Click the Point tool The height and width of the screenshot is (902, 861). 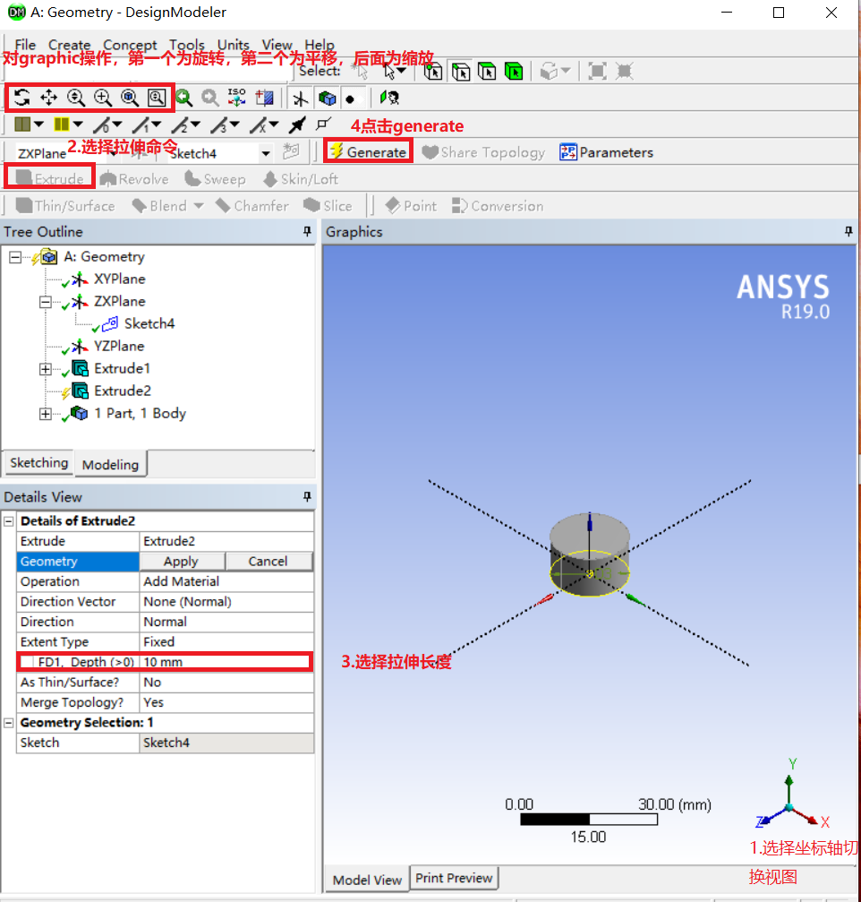point(411,206)
